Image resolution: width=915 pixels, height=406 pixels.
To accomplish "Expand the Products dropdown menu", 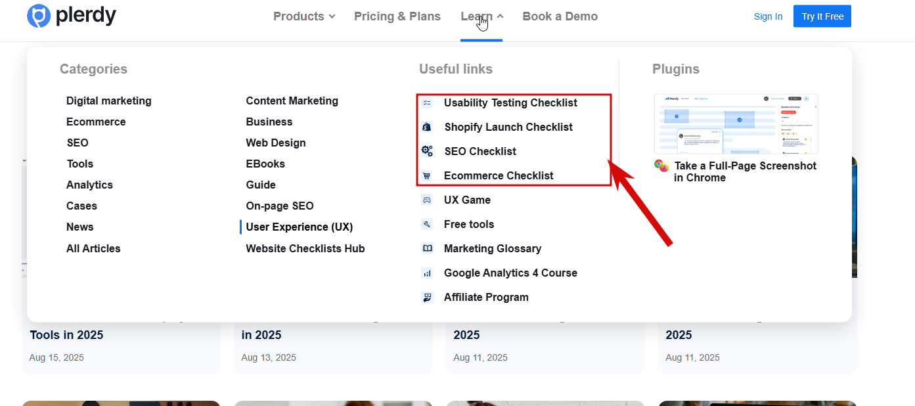I will click(x=304, y=16).
